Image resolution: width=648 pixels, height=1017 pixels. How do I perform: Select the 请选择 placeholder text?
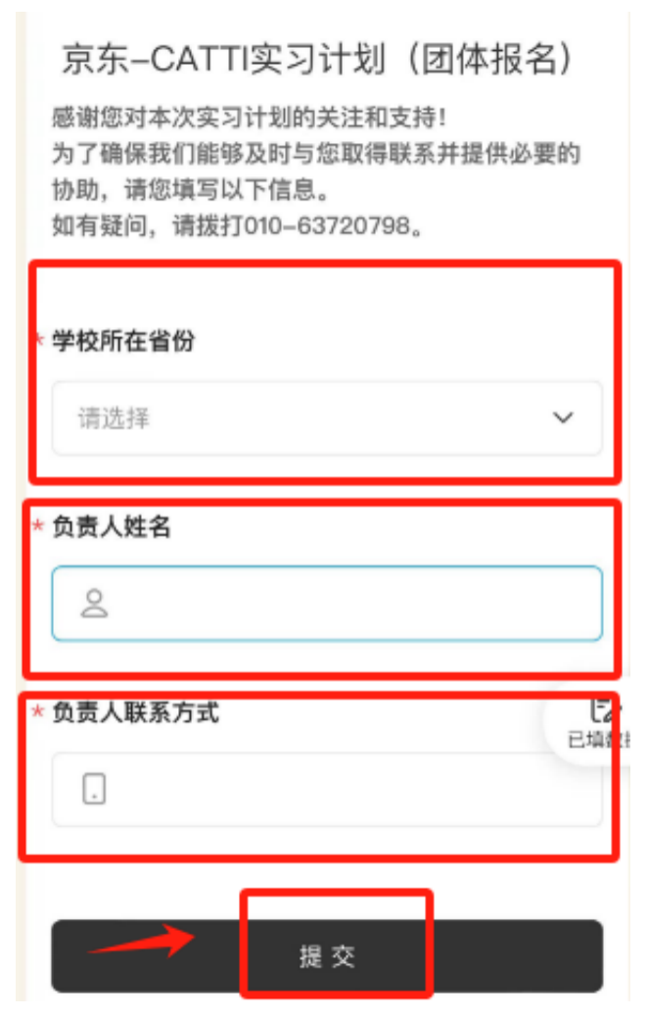[x=115, y=418]
